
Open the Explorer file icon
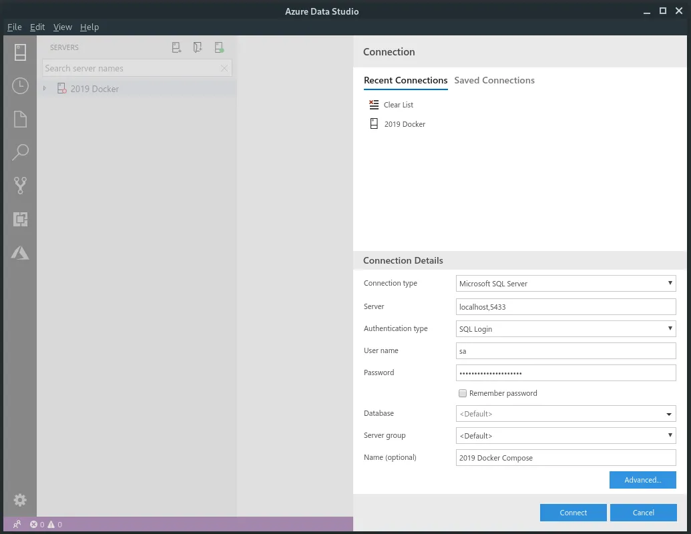click(x=20, y=119)
